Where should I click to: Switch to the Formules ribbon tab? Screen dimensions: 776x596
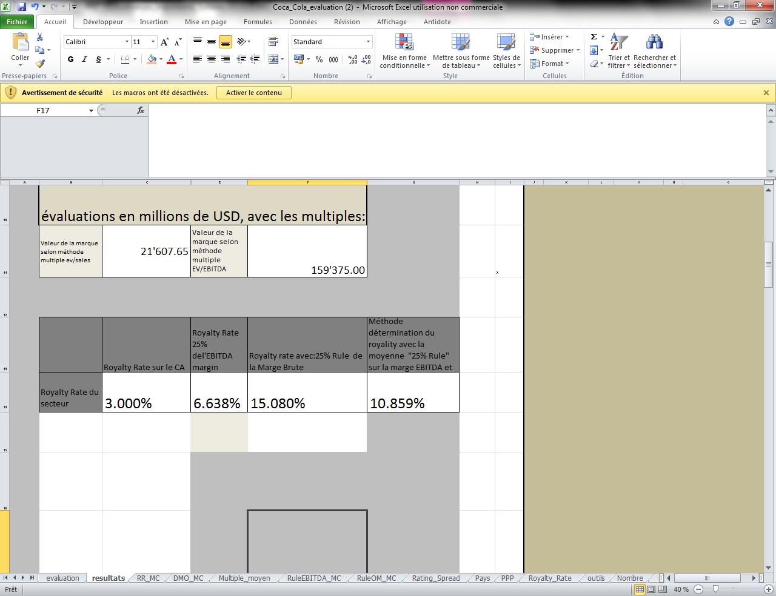(x=258, y=22)
